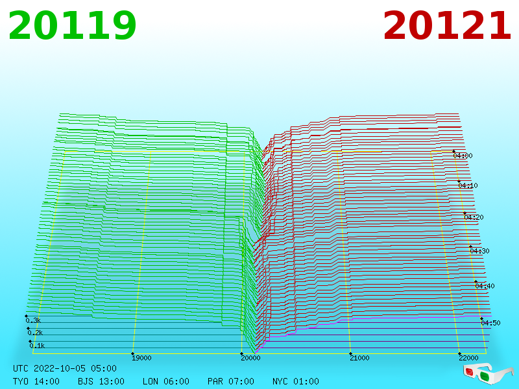The height and width of the screenshot is (389, 519).
Task: Click the red ask price 20121
Action: coord(447,26)
